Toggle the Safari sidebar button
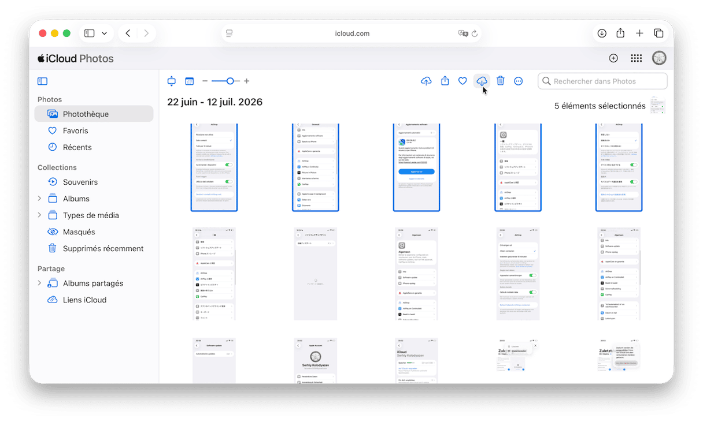703x422 pixels. pos(89,33)
